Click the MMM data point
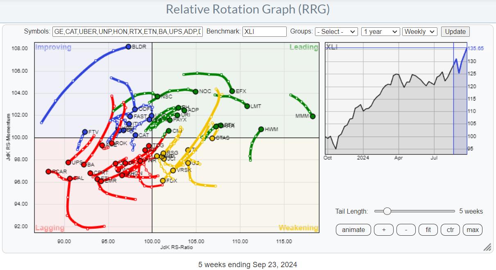The height and width of the screenshot is (270, 496). coord(313,116)
